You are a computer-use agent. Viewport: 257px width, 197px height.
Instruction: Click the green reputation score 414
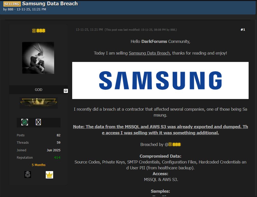57,158
